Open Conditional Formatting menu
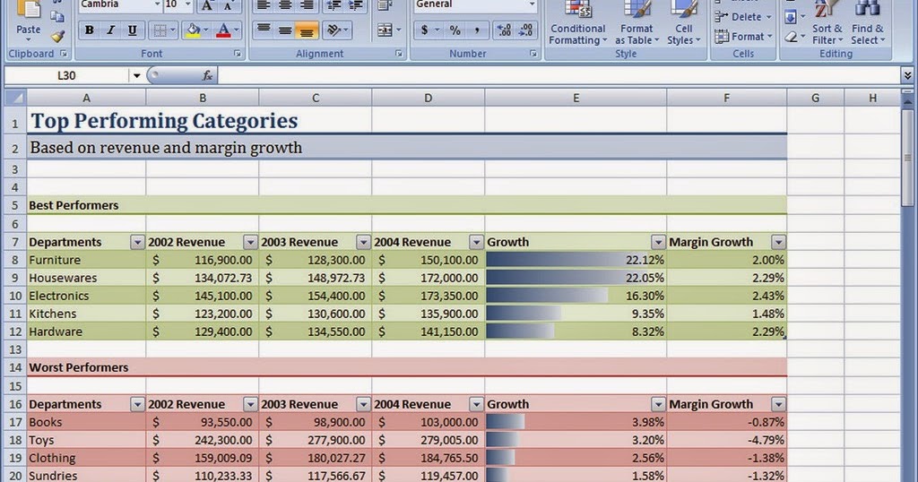This screenshot has width=918, height=482. click(x=578, y=23)
